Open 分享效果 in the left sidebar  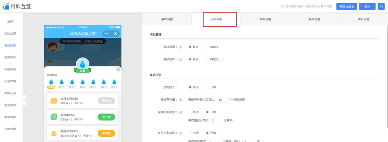tap(10, 129)
